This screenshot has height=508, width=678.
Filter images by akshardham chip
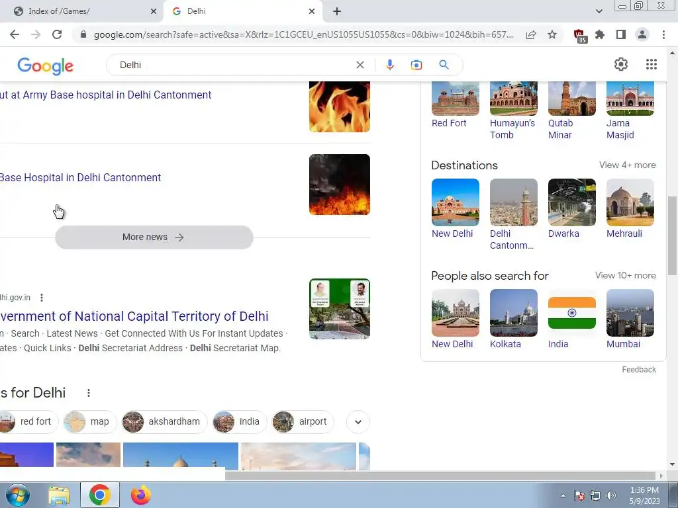click(164, 421)
